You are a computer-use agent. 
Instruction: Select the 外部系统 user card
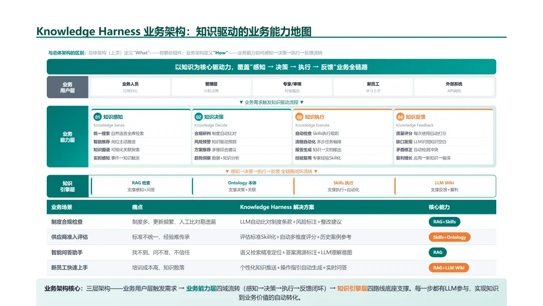click(x=454, y=87)
